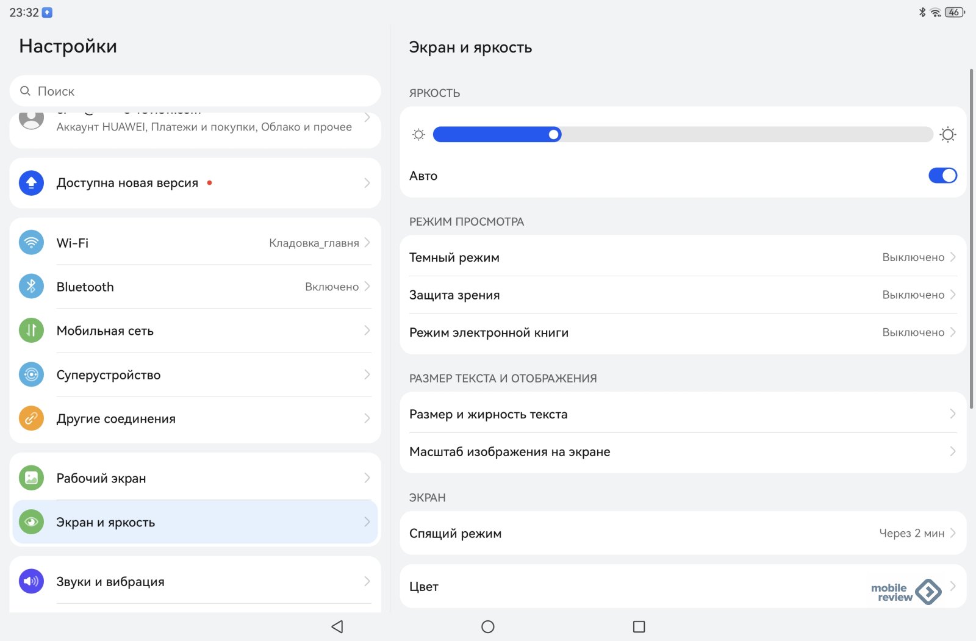Viewport: 976px width, 641px height.
Task: Tap the Bluetooth icon in sidebar
Action: [x=31, y=287]
